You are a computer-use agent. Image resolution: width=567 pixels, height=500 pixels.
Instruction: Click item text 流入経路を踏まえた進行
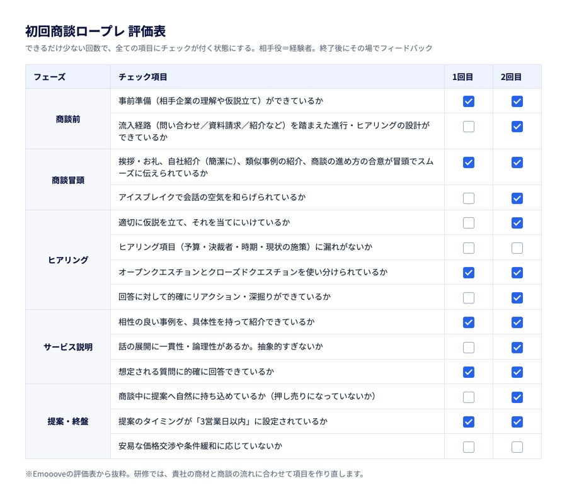tap(274, 131)
